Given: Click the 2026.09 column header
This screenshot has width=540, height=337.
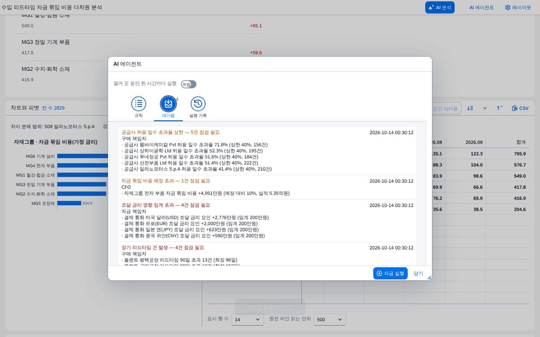Looking at the screenshot, I should click(x=474, y=142).
